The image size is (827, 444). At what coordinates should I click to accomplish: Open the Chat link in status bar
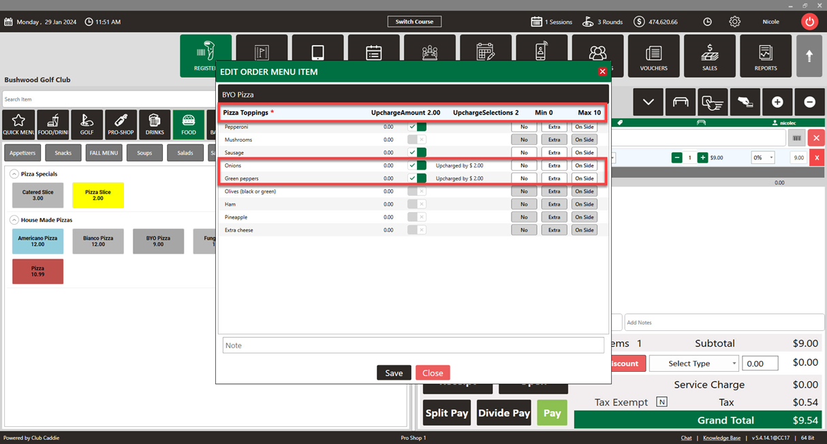pos(686,438)
